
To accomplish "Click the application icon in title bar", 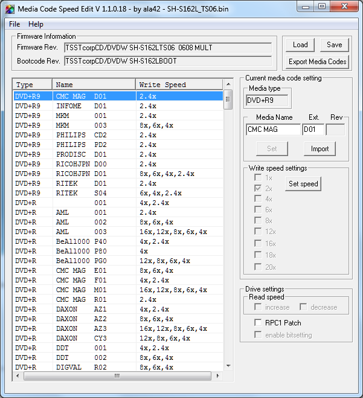I will tap(10, 9).
